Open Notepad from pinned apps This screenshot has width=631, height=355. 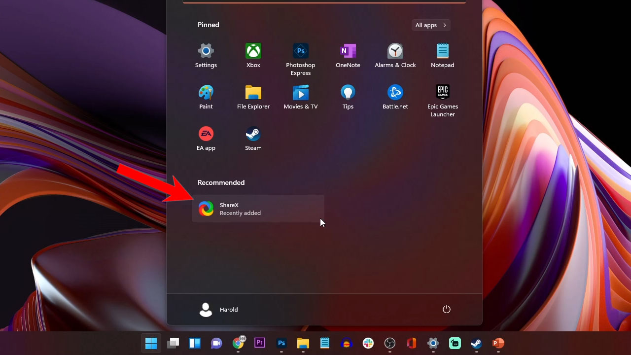443,56
